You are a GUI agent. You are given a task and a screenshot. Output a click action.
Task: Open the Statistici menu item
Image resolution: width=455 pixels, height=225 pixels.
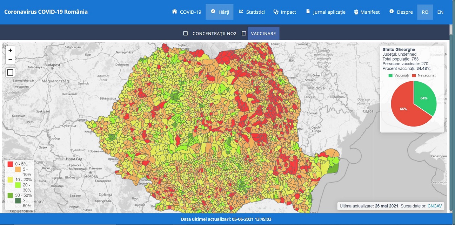(x=255, y=12)
